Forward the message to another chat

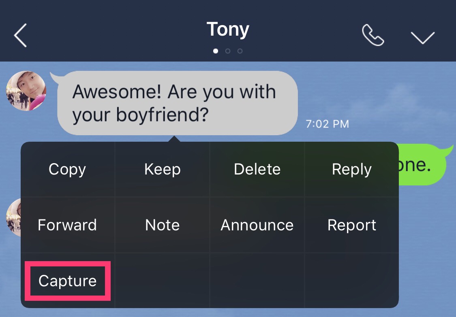click(x=67, y=225)
